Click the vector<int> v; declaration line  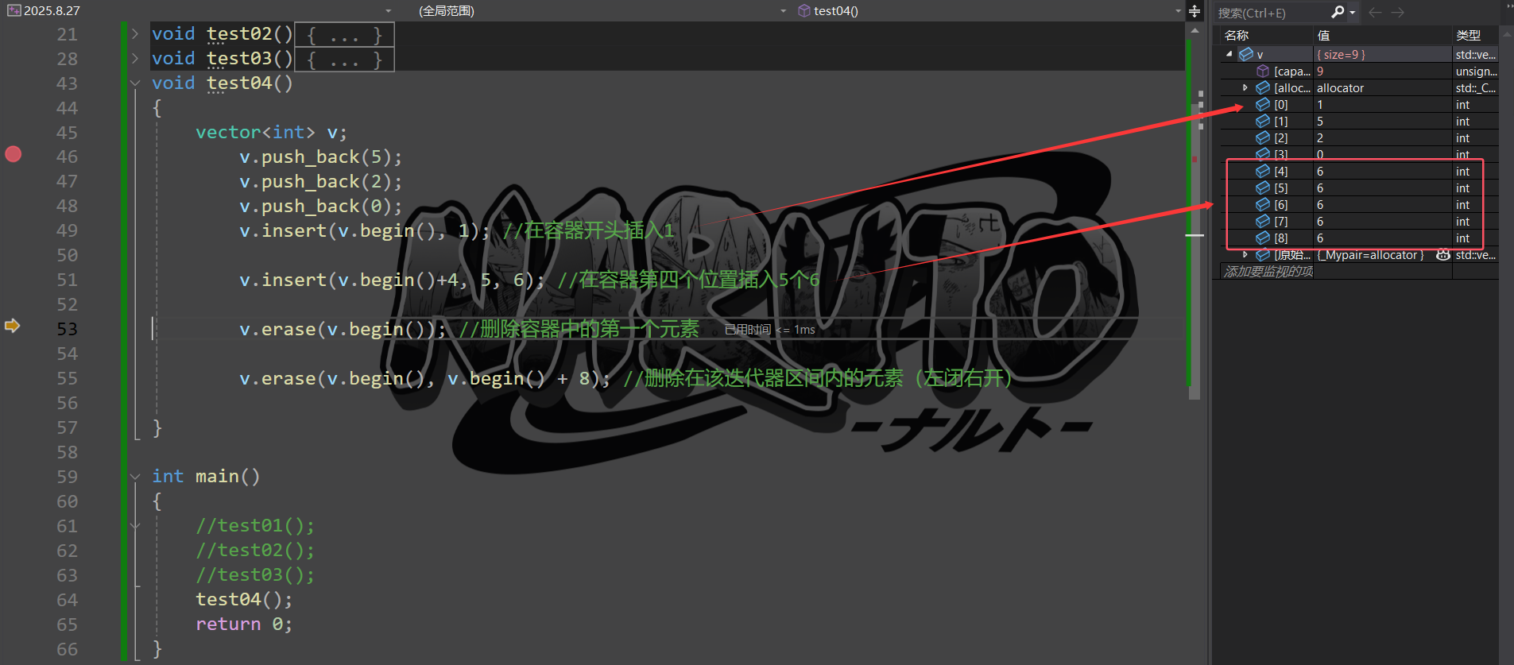click(x=271, y=132)
